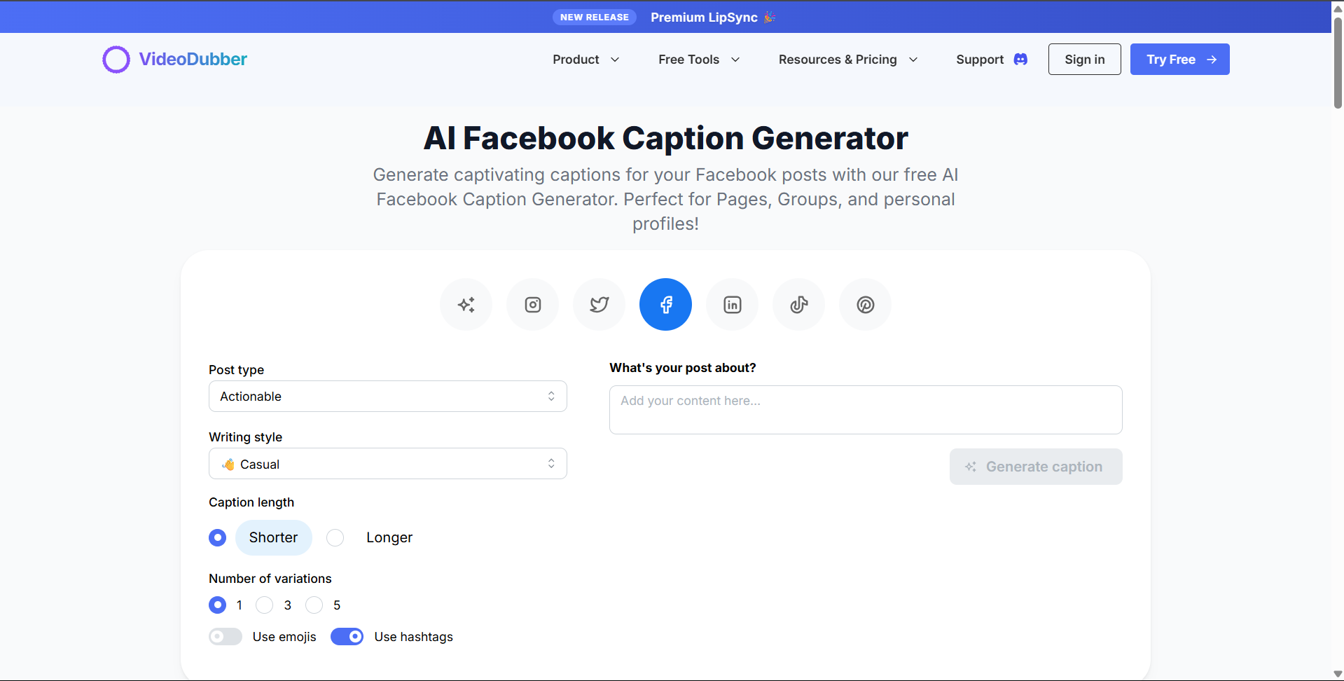
Task: Click the AI Facebook Caption Generator heading
Action: click(x=666, y=138)
